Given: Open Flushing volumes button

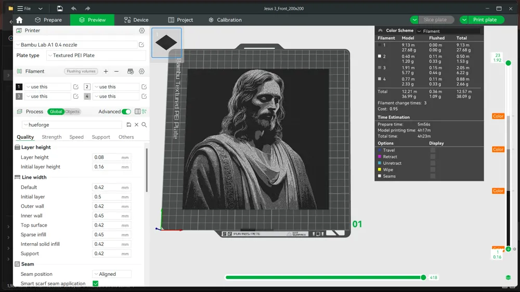Looking at the screenshot, I should [81, 71].
